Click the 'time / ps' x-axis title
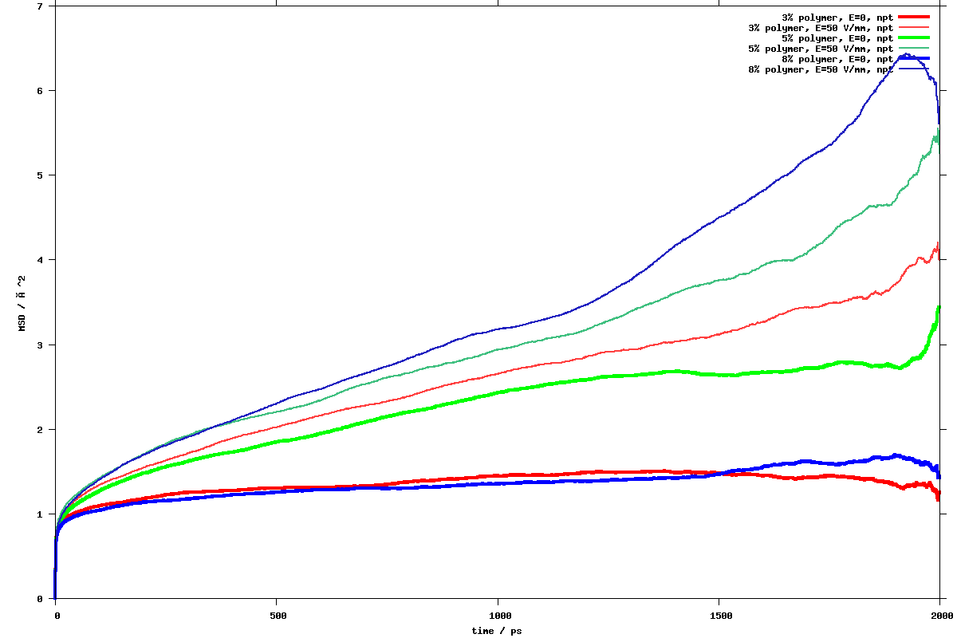 497,630
